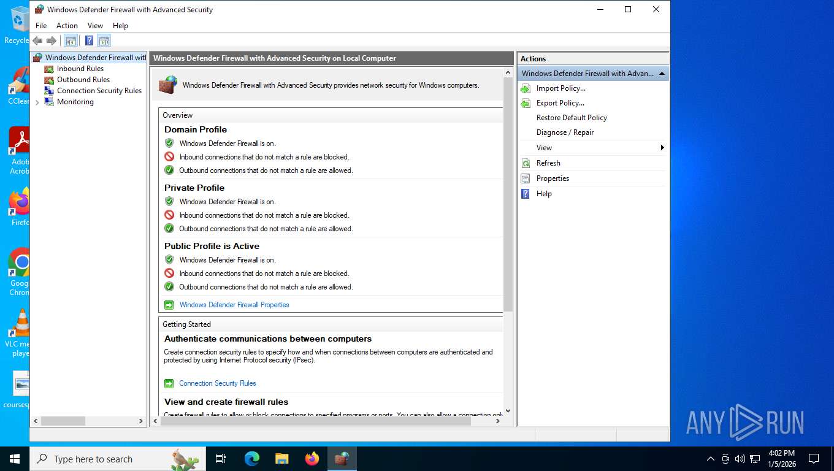Screen dimensions: 834x471
Task: Click the Windows Start button
Action: tap(15, 459)
